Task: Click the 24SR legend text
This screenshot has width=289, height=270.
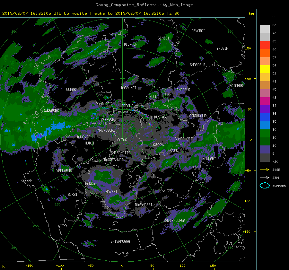Action: pyautogui.click(x=276, y=170)
